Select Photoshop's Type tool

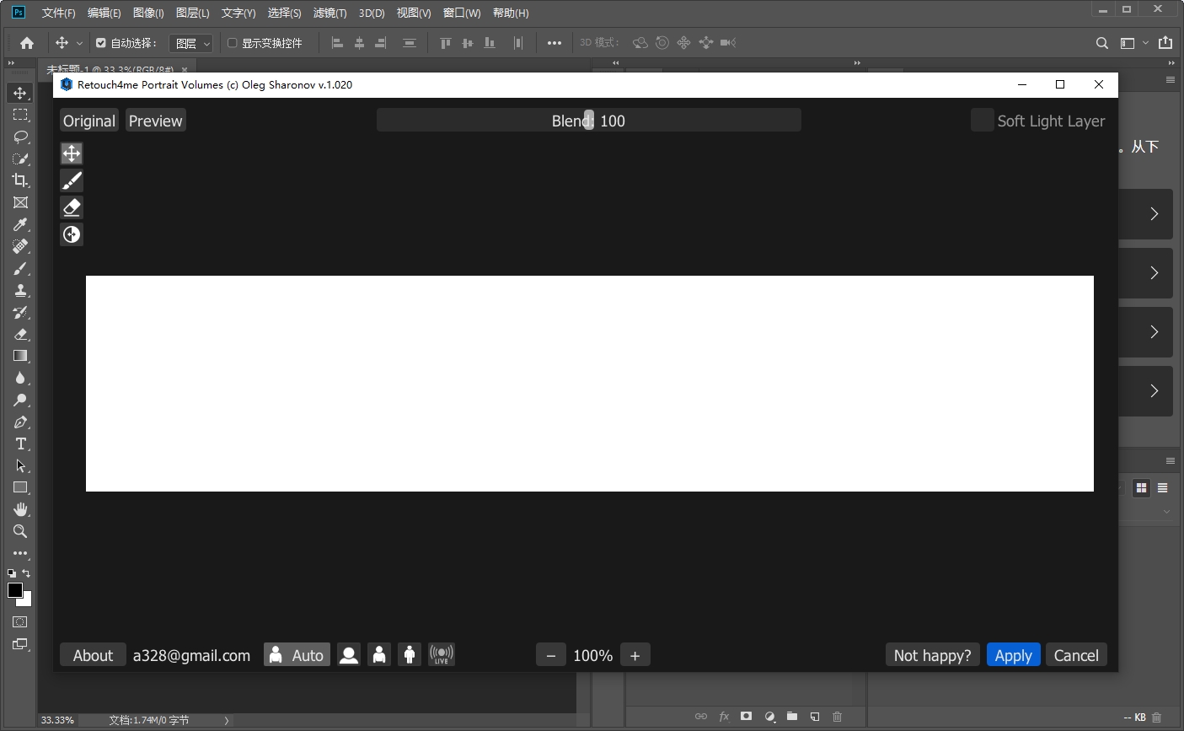(x=20, y=443)
